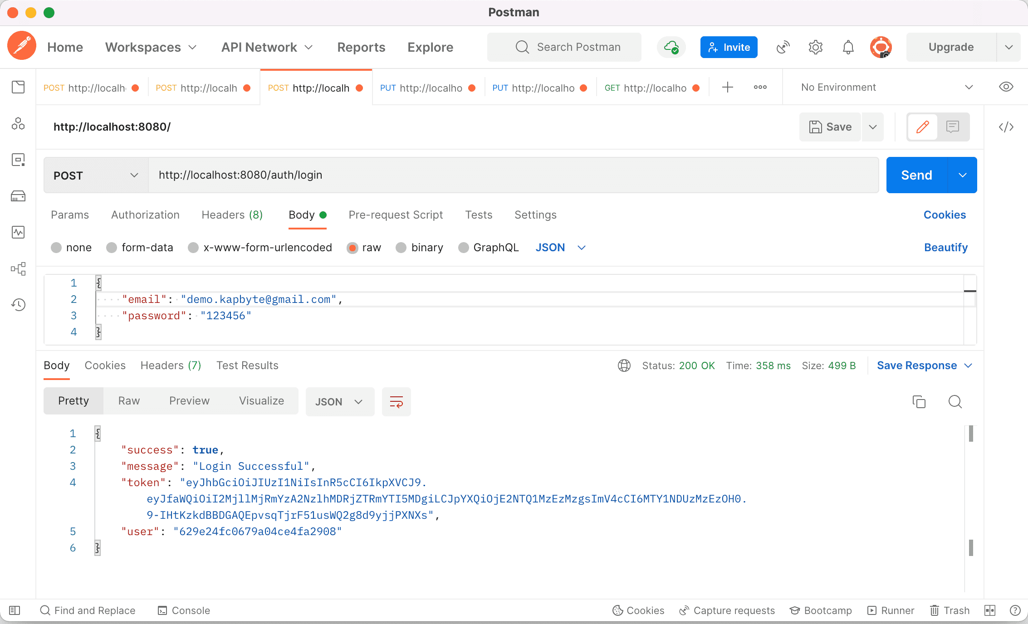The width and height of the screenshot is (1028, 624).
Task: Toggle line wrap in response viewer
Action: (396, 402)
